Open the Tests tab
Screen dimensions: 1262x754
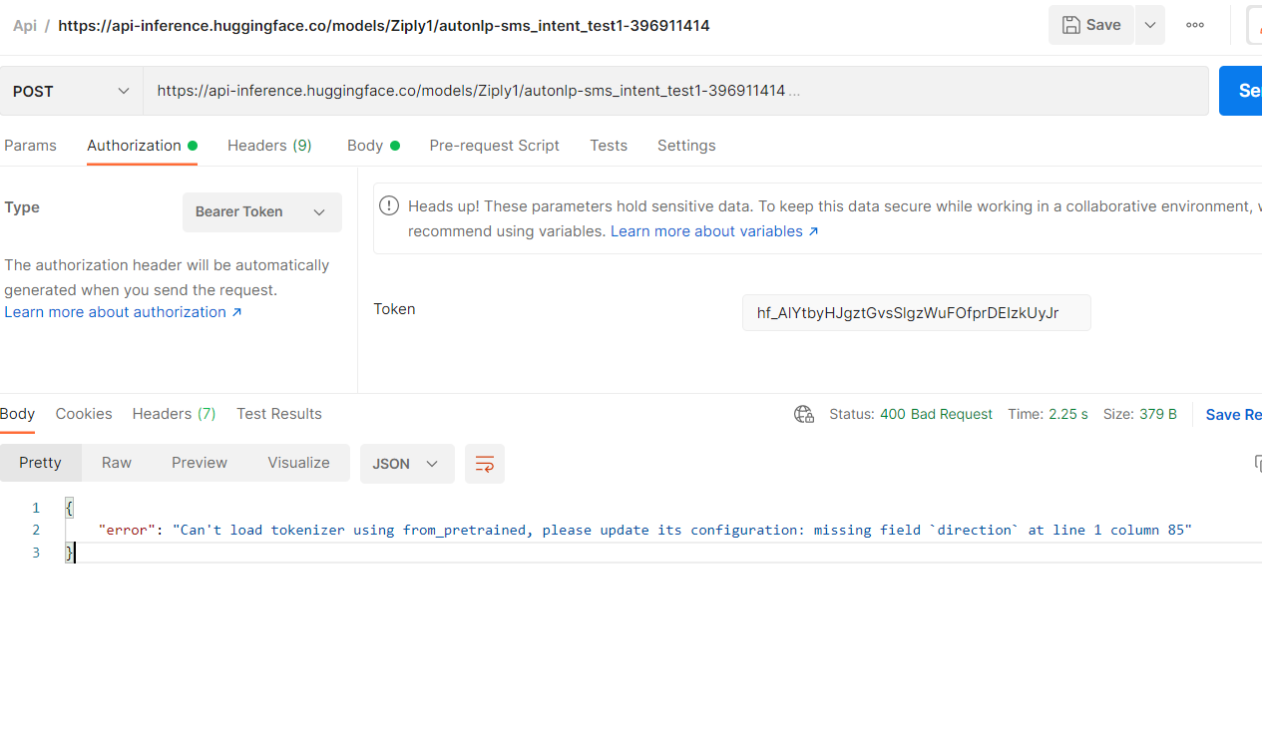point(609,146)
